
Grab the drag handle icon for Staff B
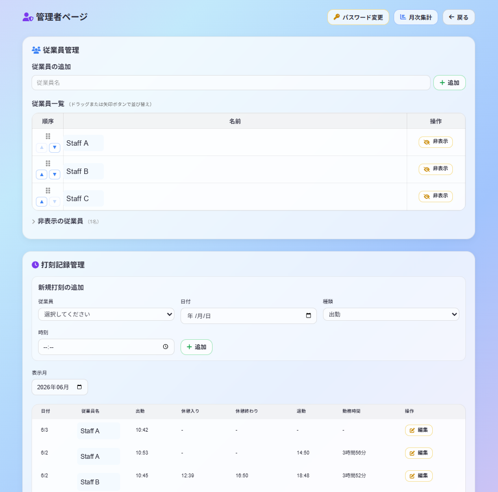pyautogui.click(x=48, y=163)
